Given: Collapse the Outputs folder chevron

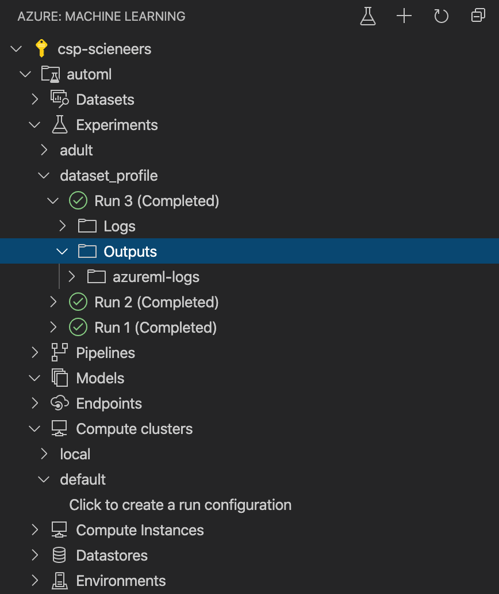Looking at the screenshot, I should (62, 251).
